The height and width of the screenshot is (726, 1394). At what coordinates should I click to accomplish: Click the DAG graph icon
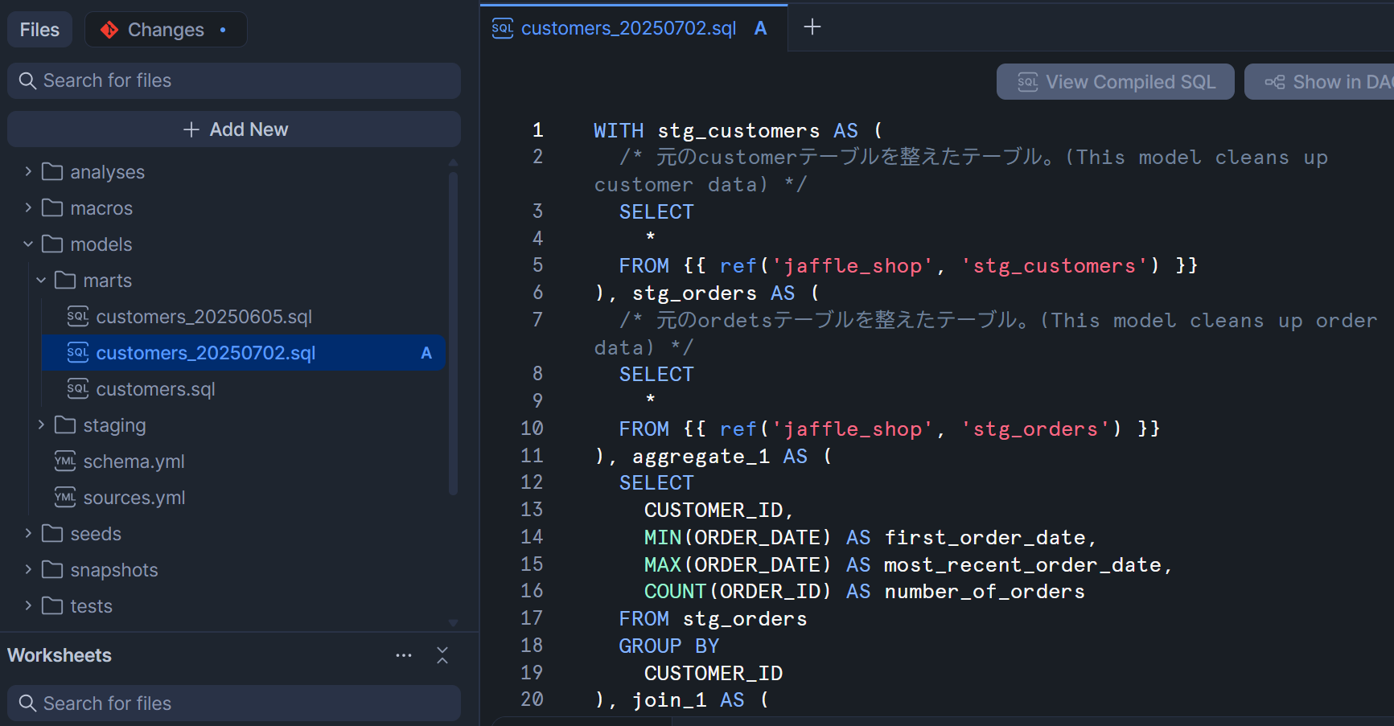(1275, 82)
